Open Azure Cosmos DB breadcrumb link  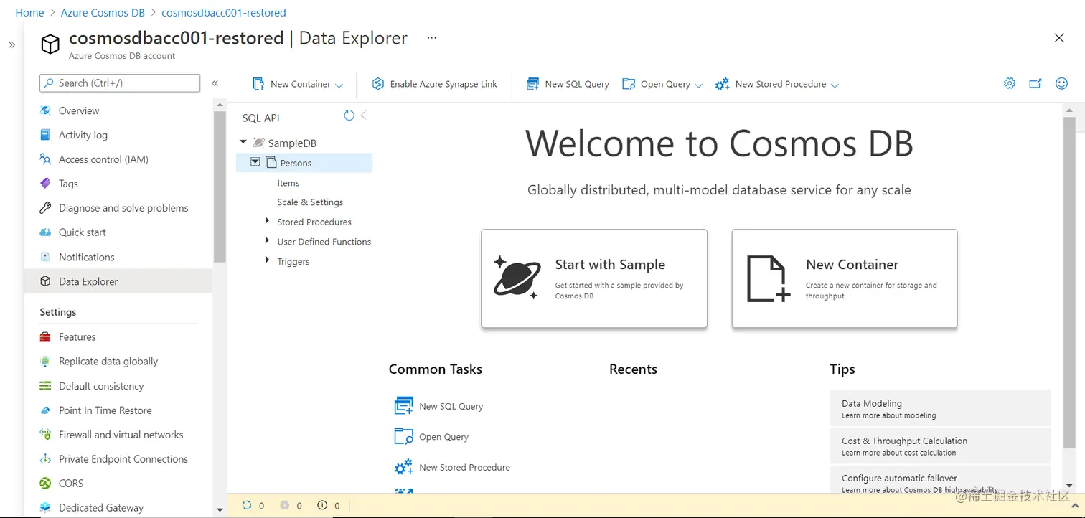point(103,13)
